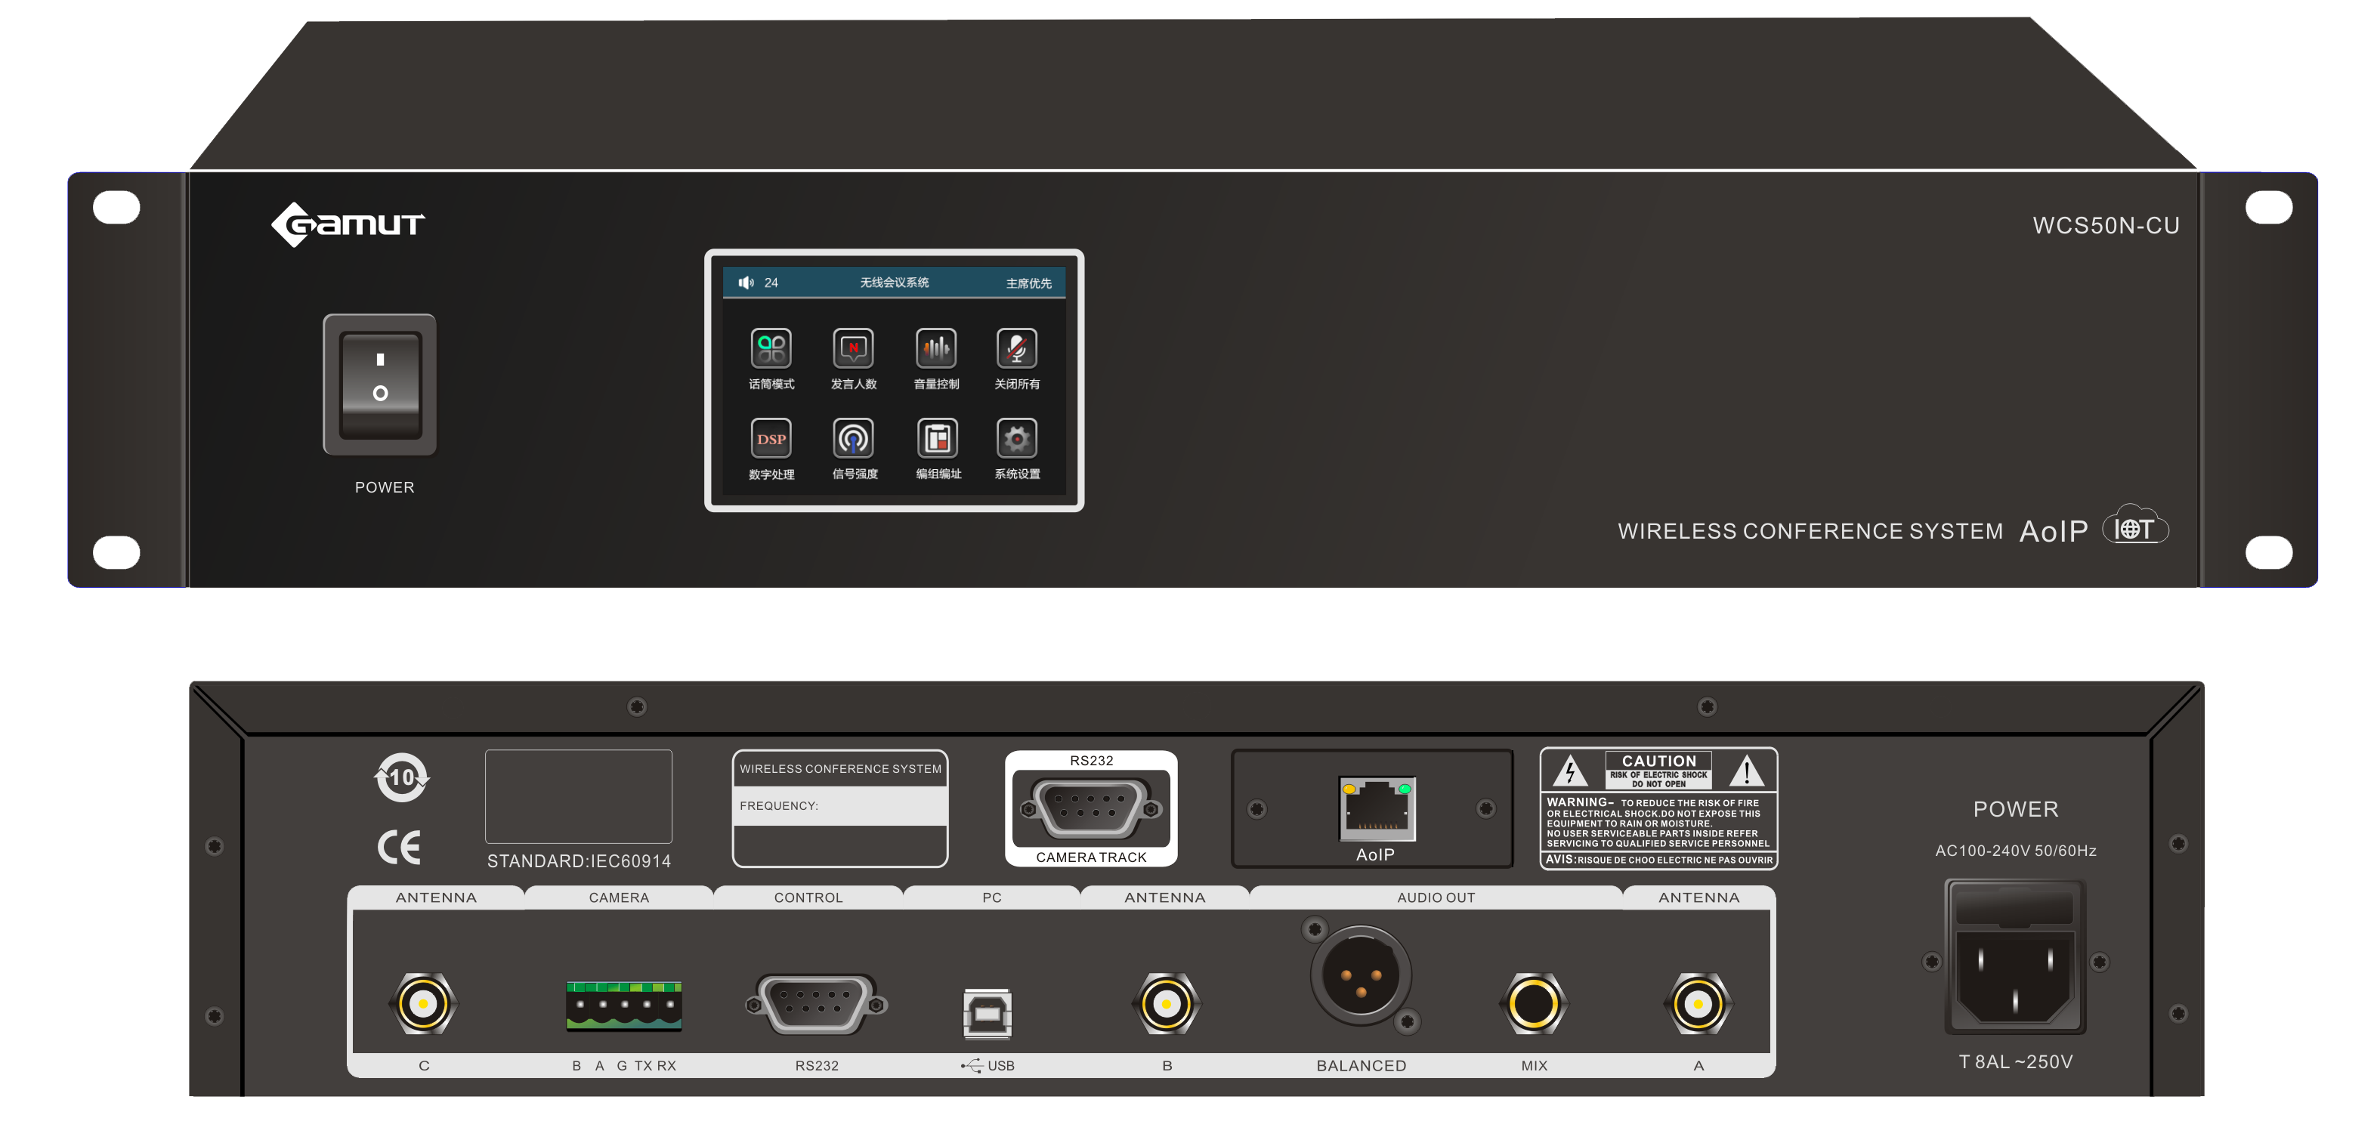The width and height of the screenshot is (2380, 1143).
Task: Click the BALANCED XLR audio output
Action: coord(1360,976)
